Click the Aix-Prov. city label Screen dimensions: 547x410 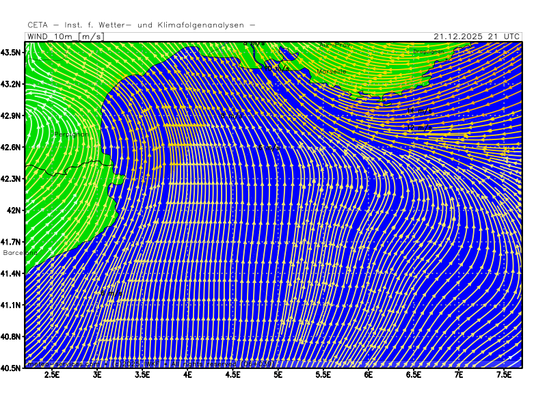point(335,45)
